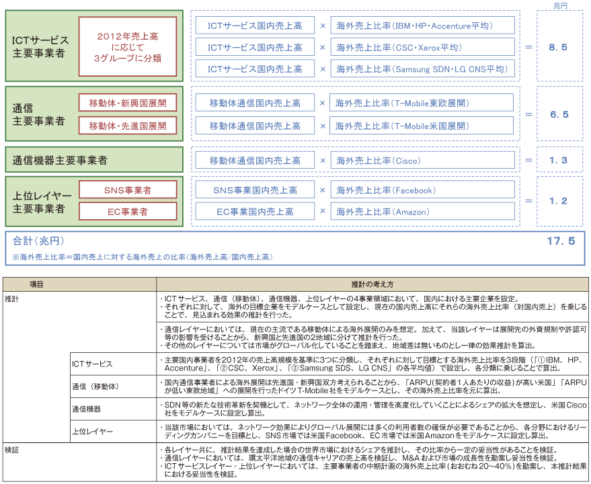
Task: Click the 検証 description starting 各レイヤー共に
Action: pos(373,462)
